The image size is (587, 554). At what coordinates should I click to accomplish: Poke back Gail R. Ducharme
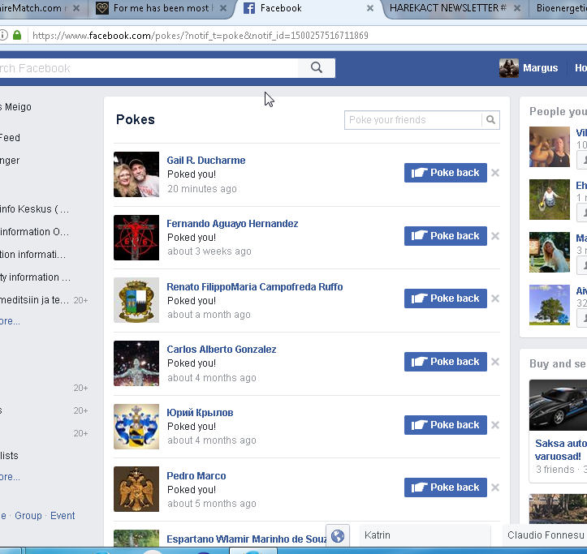click(x=446, y=173)
